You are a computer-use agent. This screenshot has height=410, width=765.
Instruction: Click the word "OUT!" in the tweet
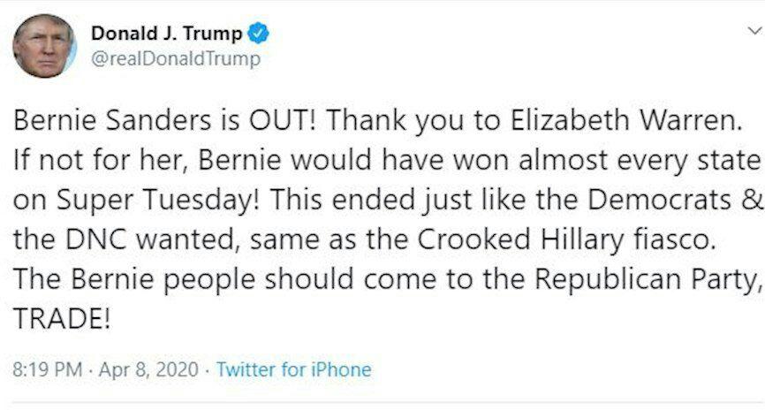click(x=283, y=120)
